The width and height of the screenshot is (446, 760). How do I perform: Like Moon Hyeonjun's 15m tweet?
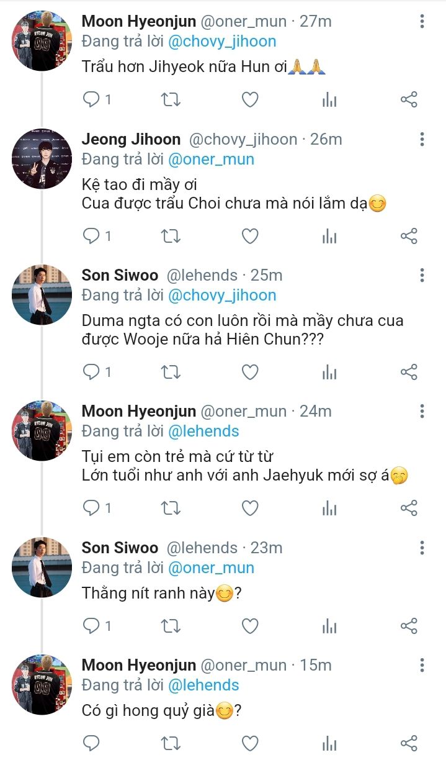point(249,743)
